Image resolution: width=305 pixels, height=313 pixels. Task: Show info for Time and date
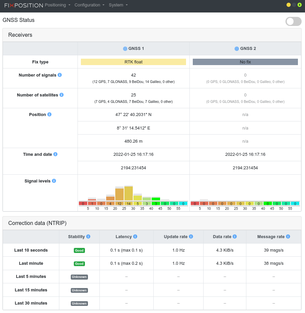pos(56,154)
